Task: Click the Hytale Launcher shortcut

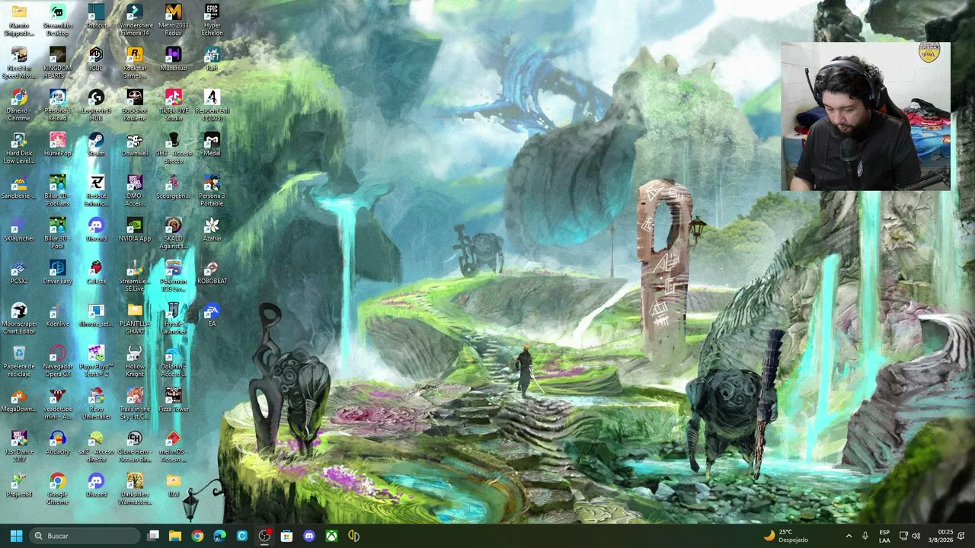Action: [x=174, y=318]
